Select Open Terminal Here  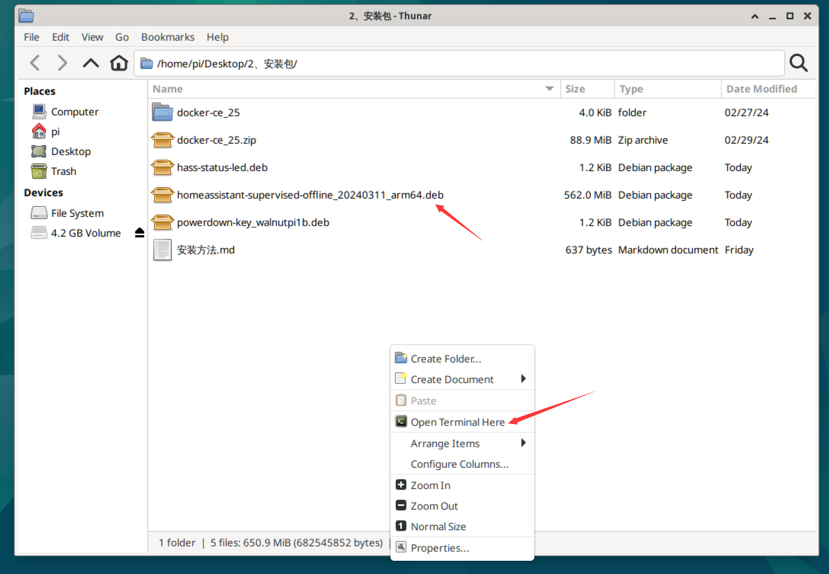pyautogui.click(x=462, y=422)
